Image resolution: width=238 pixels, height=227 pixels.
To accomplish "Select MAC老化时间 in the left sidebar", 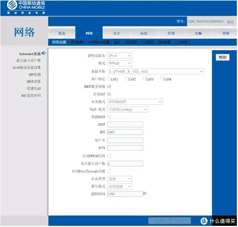I will 31,95.
